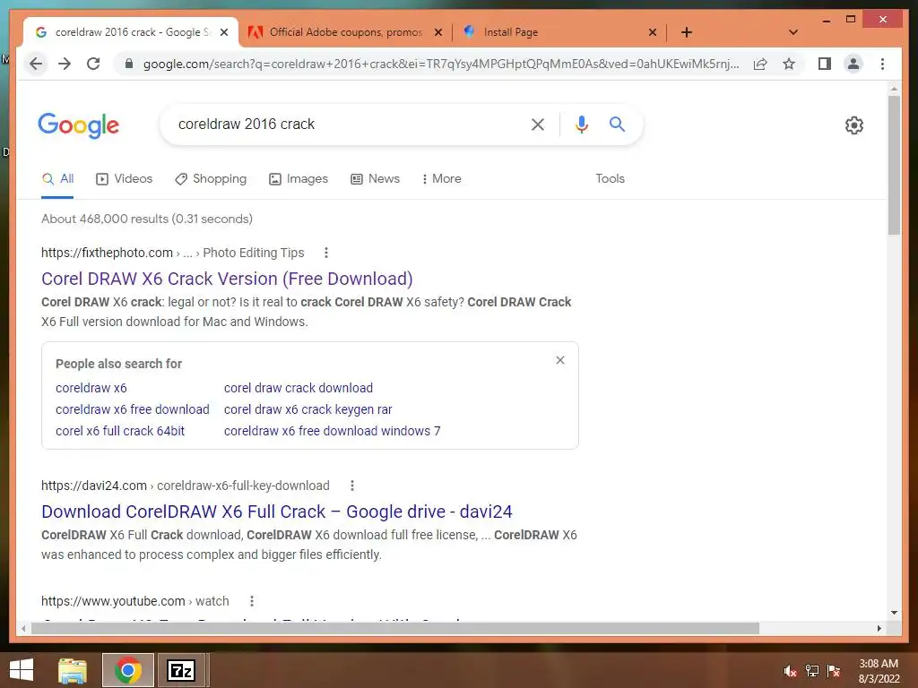Open the Tools search options

pyautogui.click(x=610, y=178)
